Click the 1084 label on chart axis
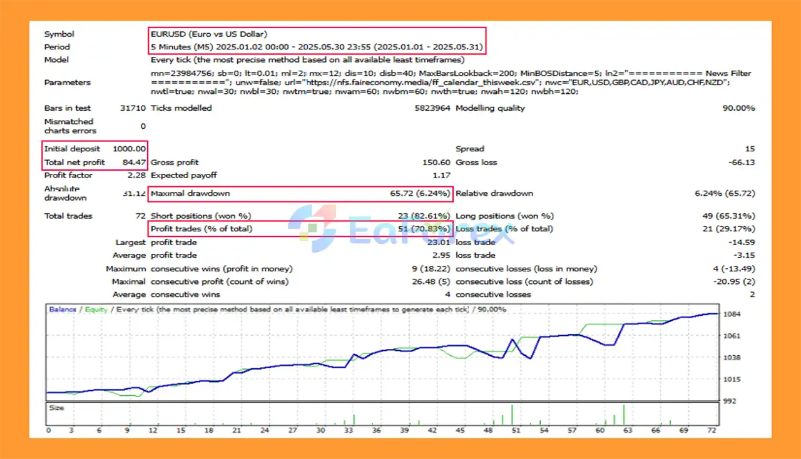Viewport: 801px width, 459px height. [x=732, y=314]
